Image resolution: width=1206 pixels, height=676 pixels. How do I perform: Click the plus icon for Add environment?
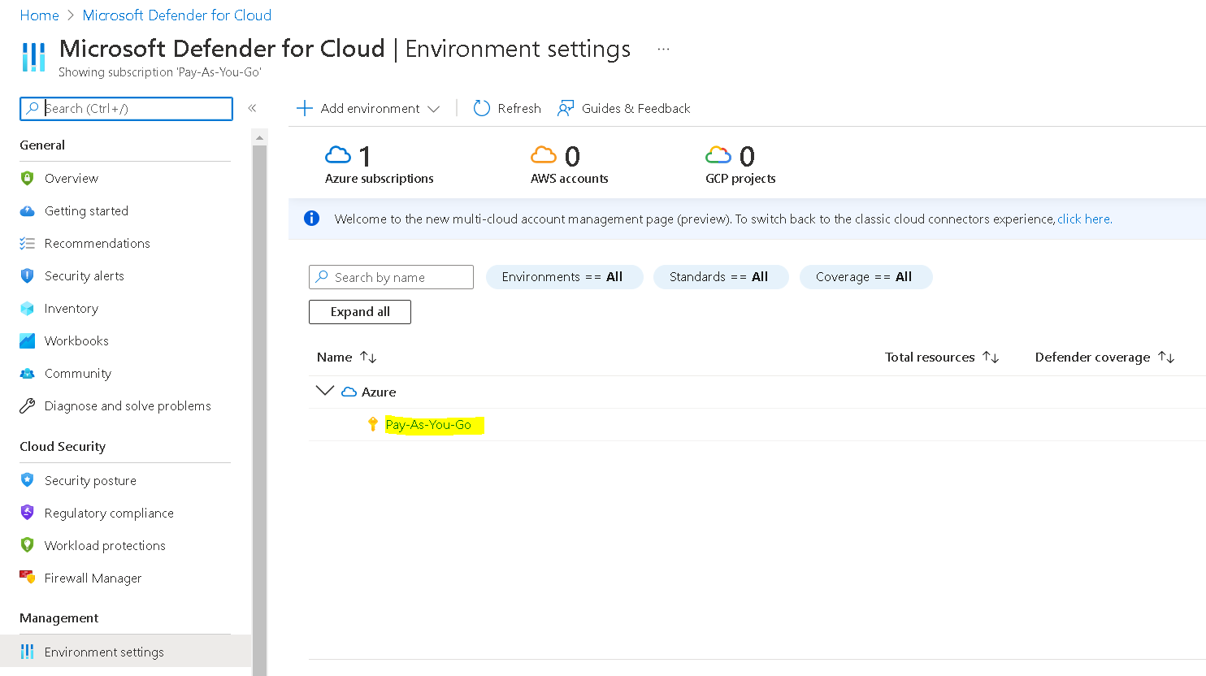pyautogui.click(x=304, y=108)
